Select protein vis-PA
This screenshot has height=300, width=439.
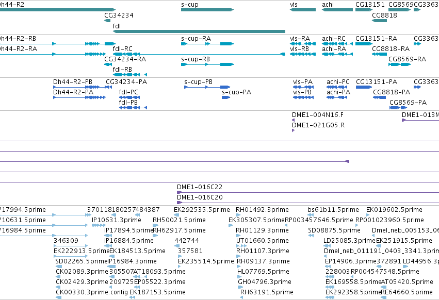[x=303, y=87]
